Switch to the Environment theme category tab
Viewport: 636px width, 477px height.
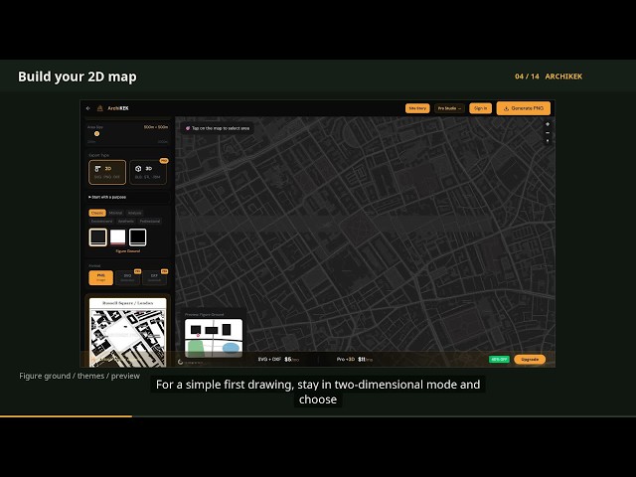[101, 221]
